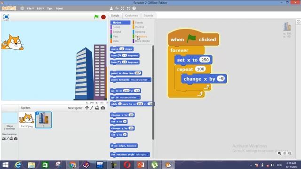Select the Grow sprite tool
The height and width of the screenshot is (169, 301).
122,8
